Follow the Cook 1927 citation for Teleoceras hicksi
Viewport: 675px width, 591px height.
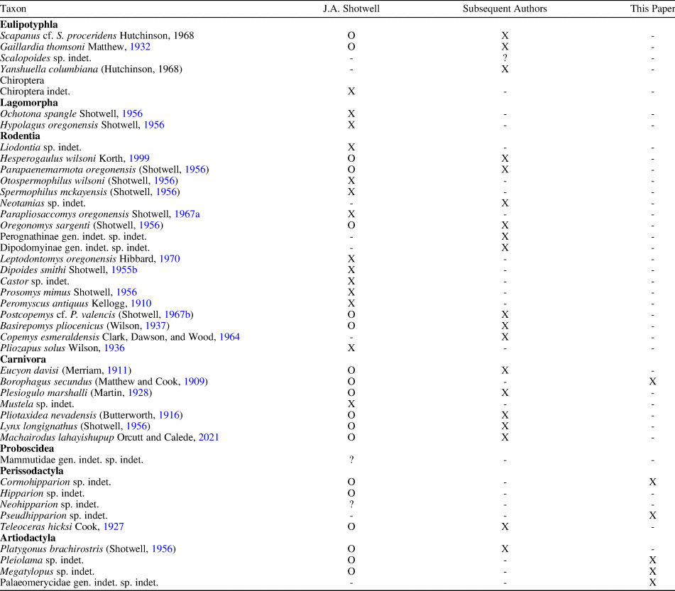point(114,527)
